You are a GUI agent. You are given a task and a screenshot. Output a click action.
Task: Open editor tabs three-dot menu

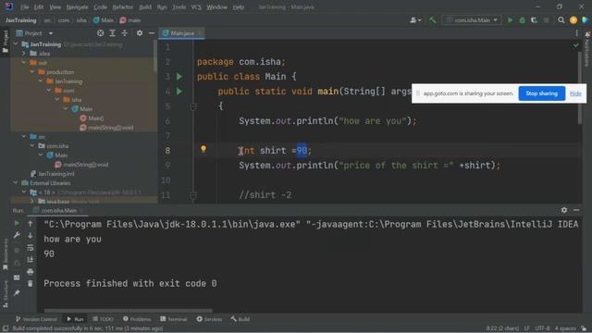576,33
